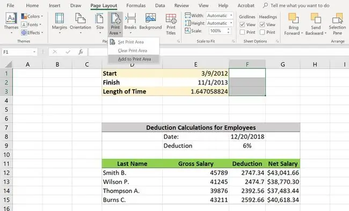This screenshot has width=349, height=211.
Task: Switch to the Formulas tab
Action: tap(136, 5)
